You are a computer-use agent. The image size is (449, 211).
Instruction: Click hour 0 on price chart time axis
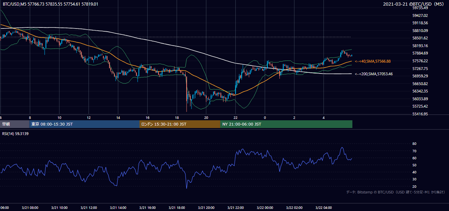(x=265, y=117)
